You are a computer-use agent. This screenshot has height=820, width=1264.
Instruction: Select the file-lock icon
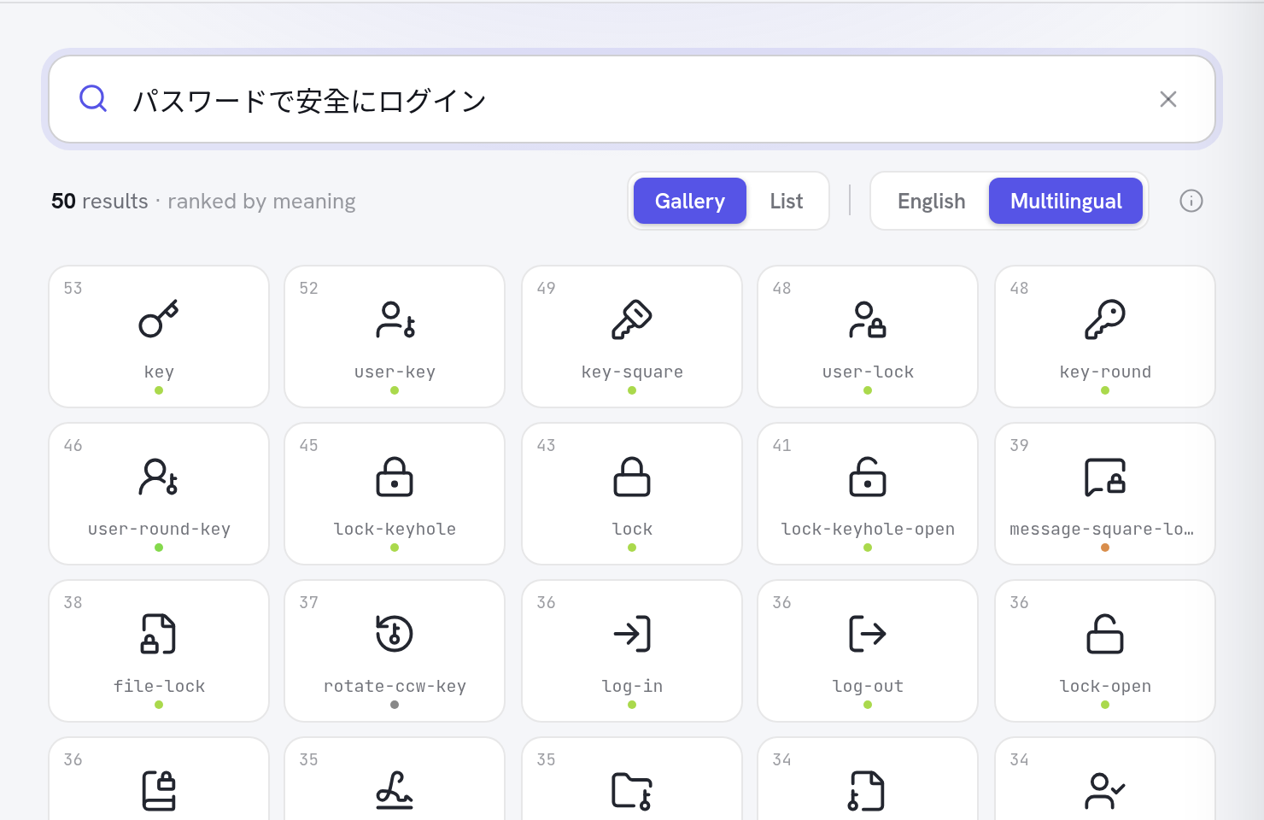pyautogui.click(x=159, y=651)
